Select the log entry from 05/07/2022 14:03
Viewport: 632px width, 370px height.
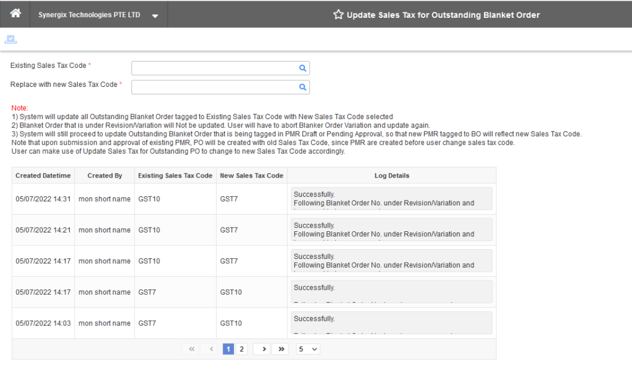coord(43,323)
